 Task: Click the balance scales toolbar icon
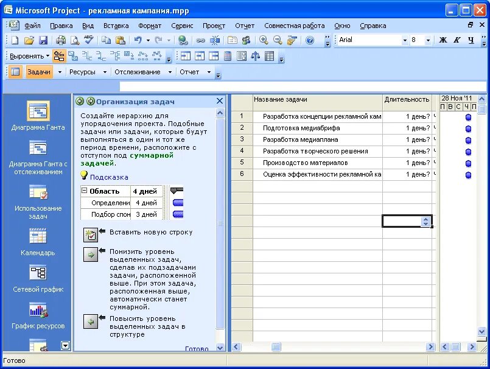click(x=255, y=56)
